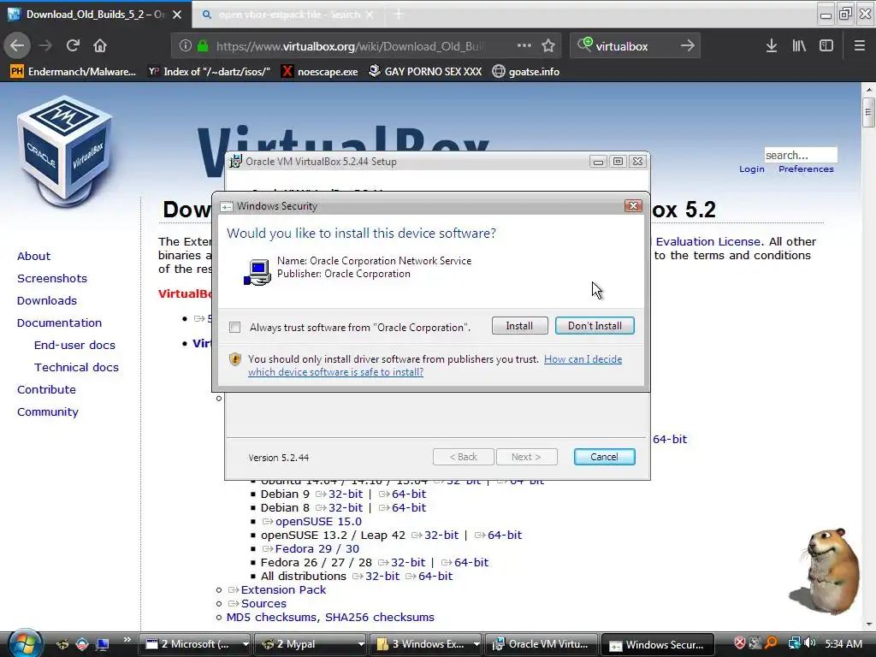The image size is (876, 657).
Task: Close Windows Security dialog with red X
Action: [633, 206]
